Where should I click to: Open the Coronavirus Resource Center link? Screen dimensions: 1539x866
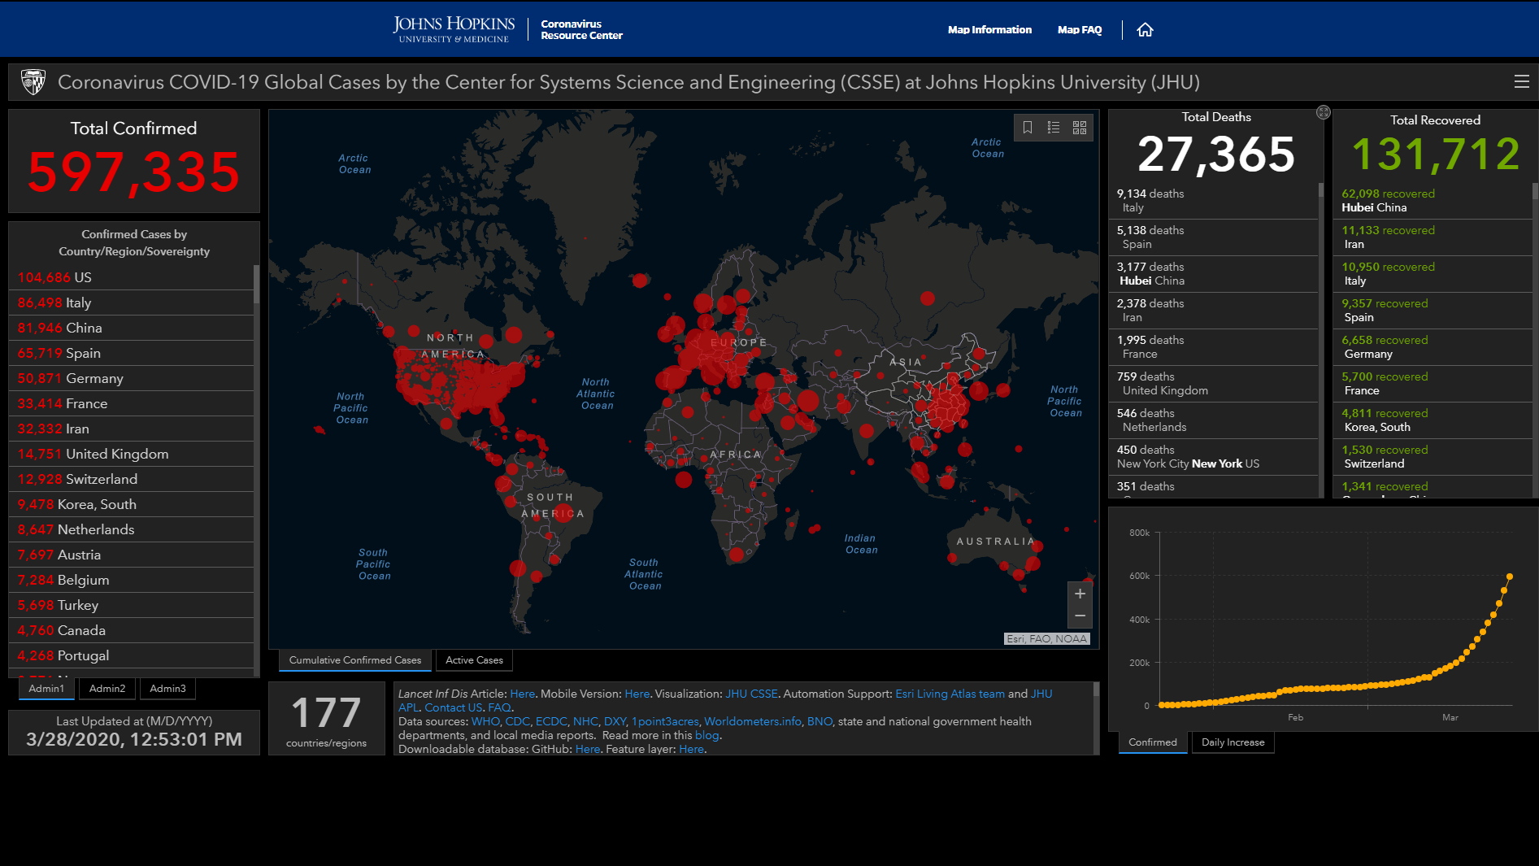581,29
